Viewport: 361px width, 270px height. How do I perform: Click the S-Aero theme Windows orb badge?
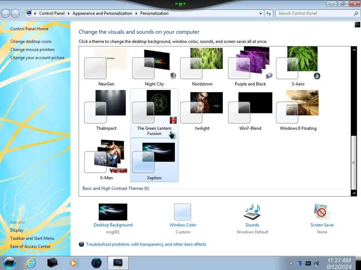point(317,76)
